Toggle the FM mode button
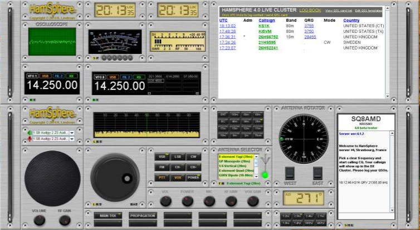Screen dimensions: 420x230 [162, 167]
